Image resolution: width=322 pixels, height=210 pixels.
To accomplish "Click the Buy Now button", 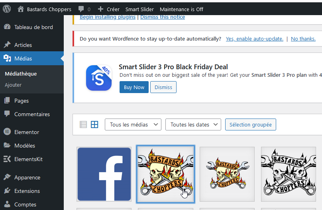I will 134,87.
